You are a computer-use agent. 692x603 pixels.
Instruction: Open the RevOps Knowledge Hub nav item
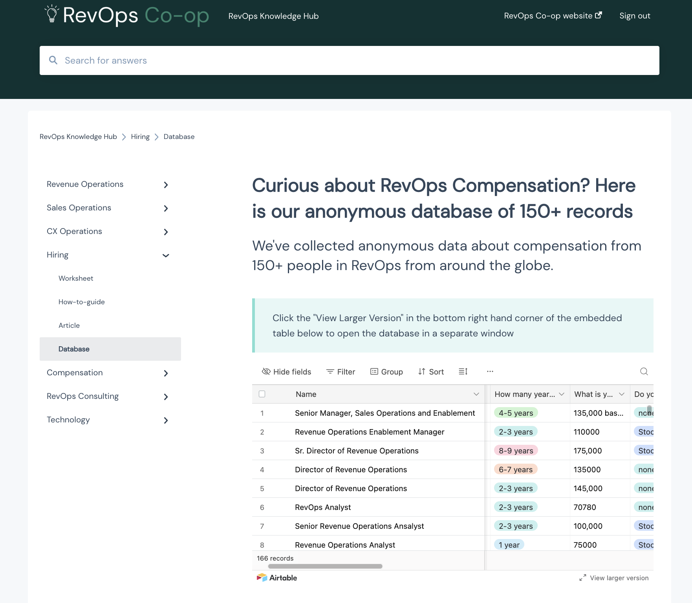[x=273, y=16]
